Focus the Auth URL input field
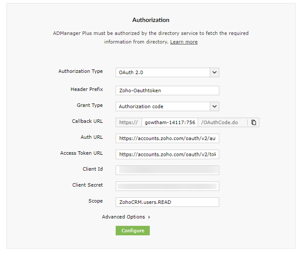303x253 pixels. [x=167, y=138]
